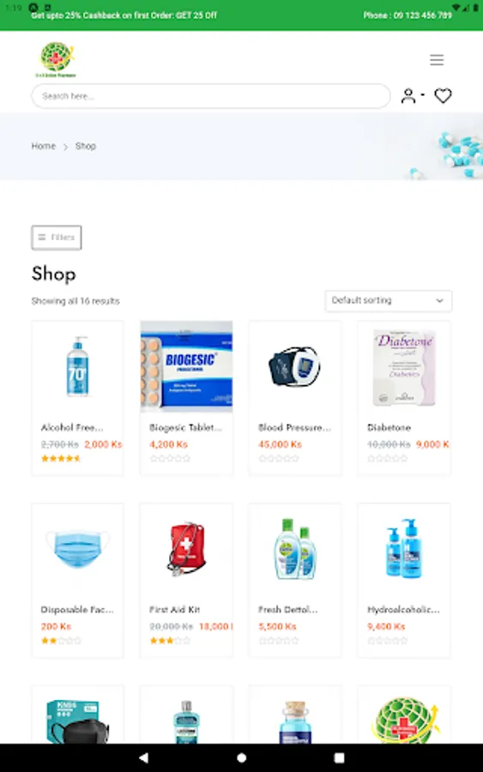This screenshot has height=772, width=483.
Task: Open the wishlist heart icon
Action: coord(443,95)
